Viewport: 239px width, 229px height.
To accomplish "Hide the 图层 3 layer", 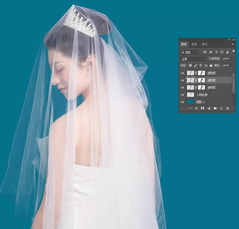I will (x=182, y=102).
